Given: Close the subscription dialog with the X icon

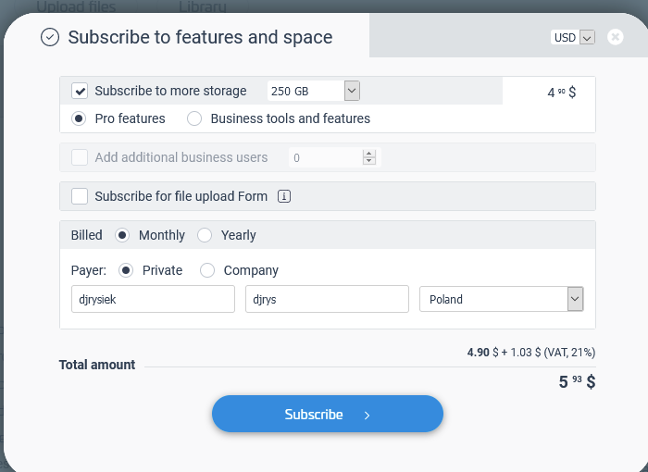Looking at the screenshot, I should tap(616, 37).
